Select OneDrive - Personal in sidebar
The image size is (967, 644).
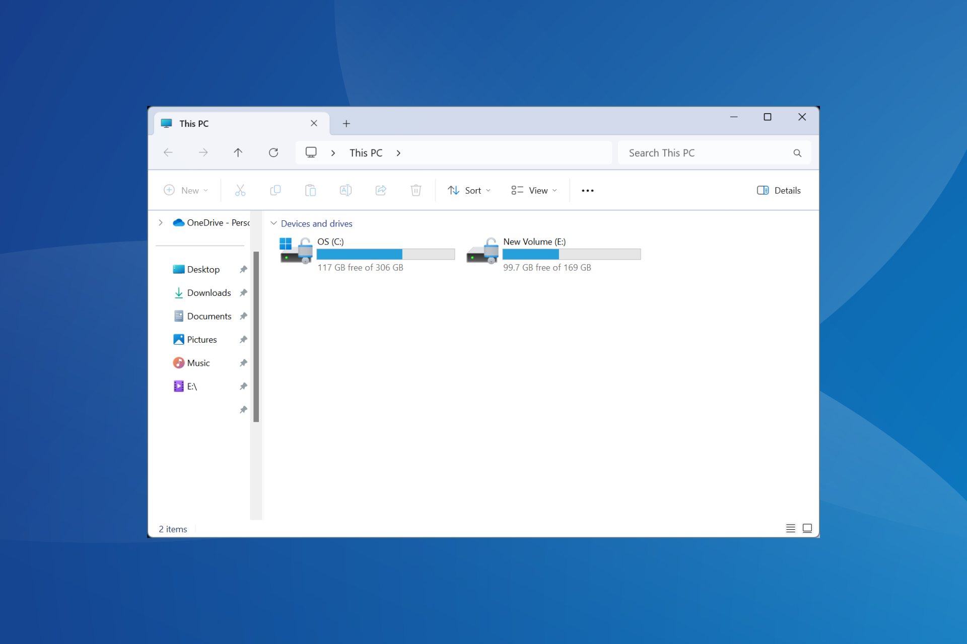[211, 222]
